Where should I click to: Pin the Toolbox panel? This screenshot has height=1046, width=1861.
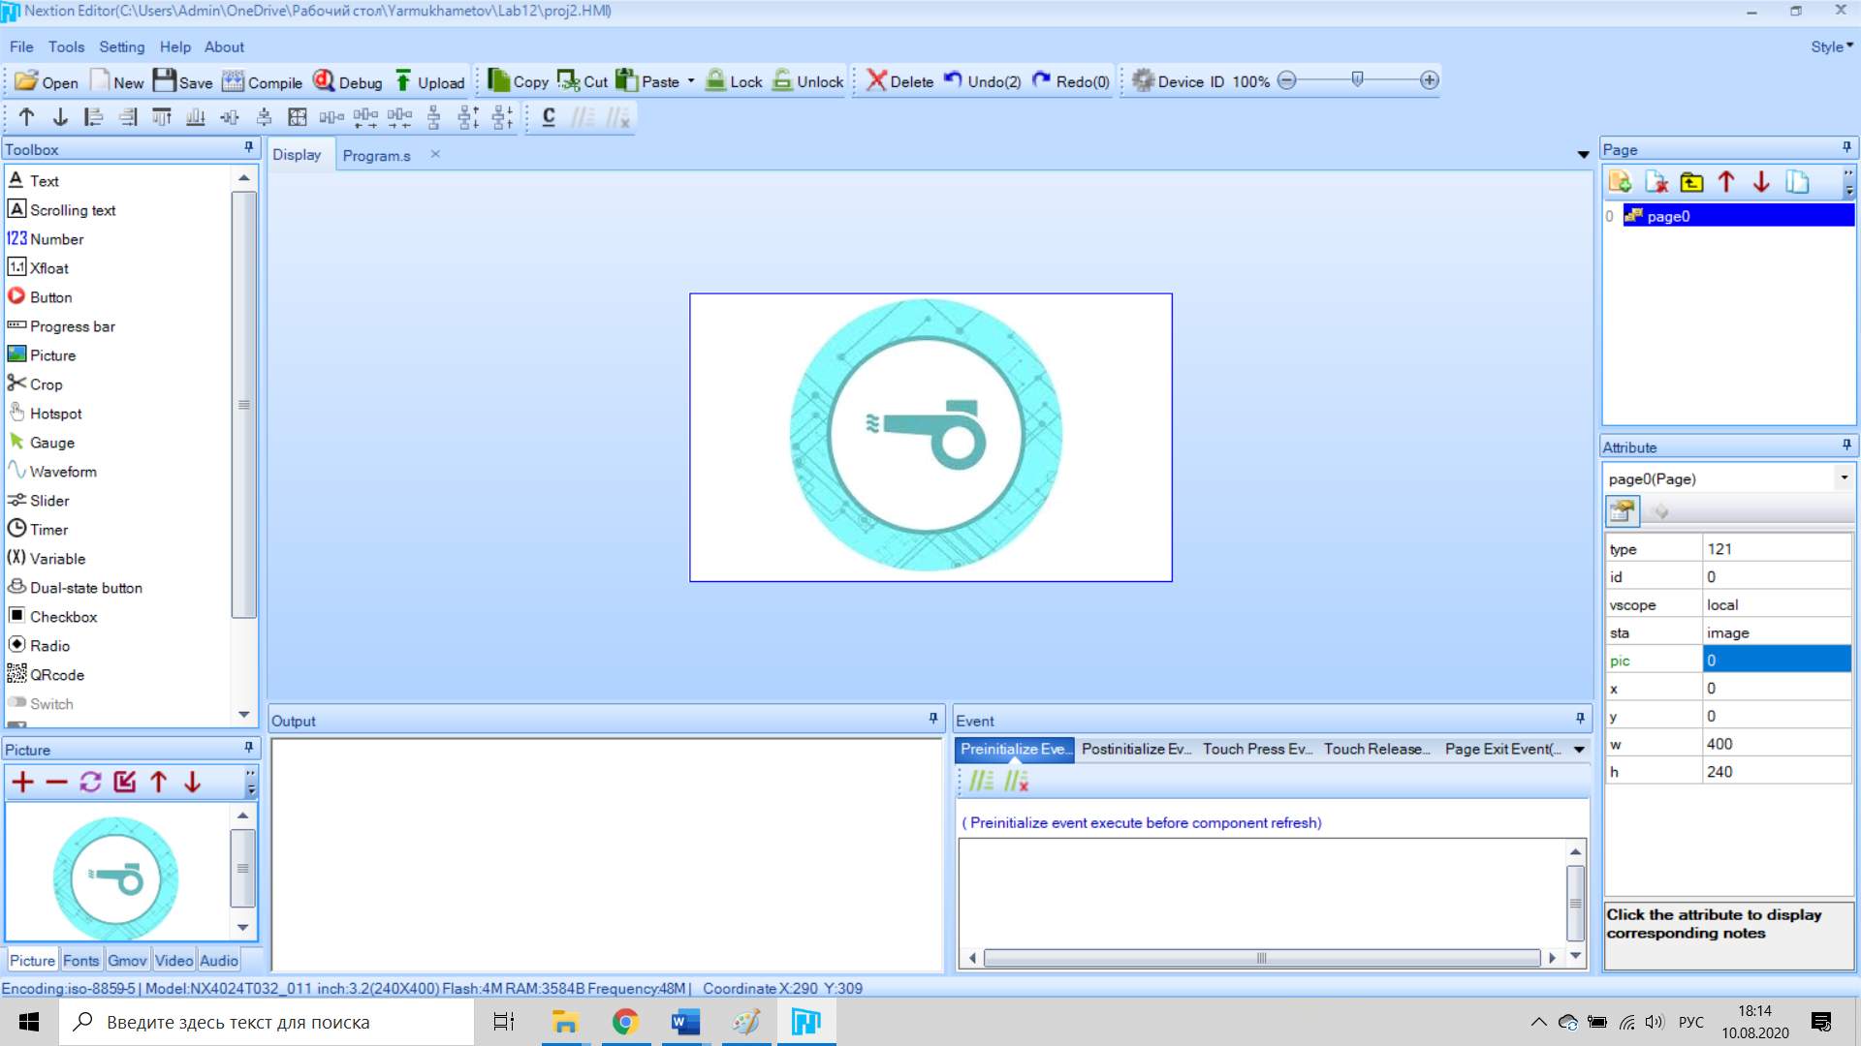coord(249,148)
